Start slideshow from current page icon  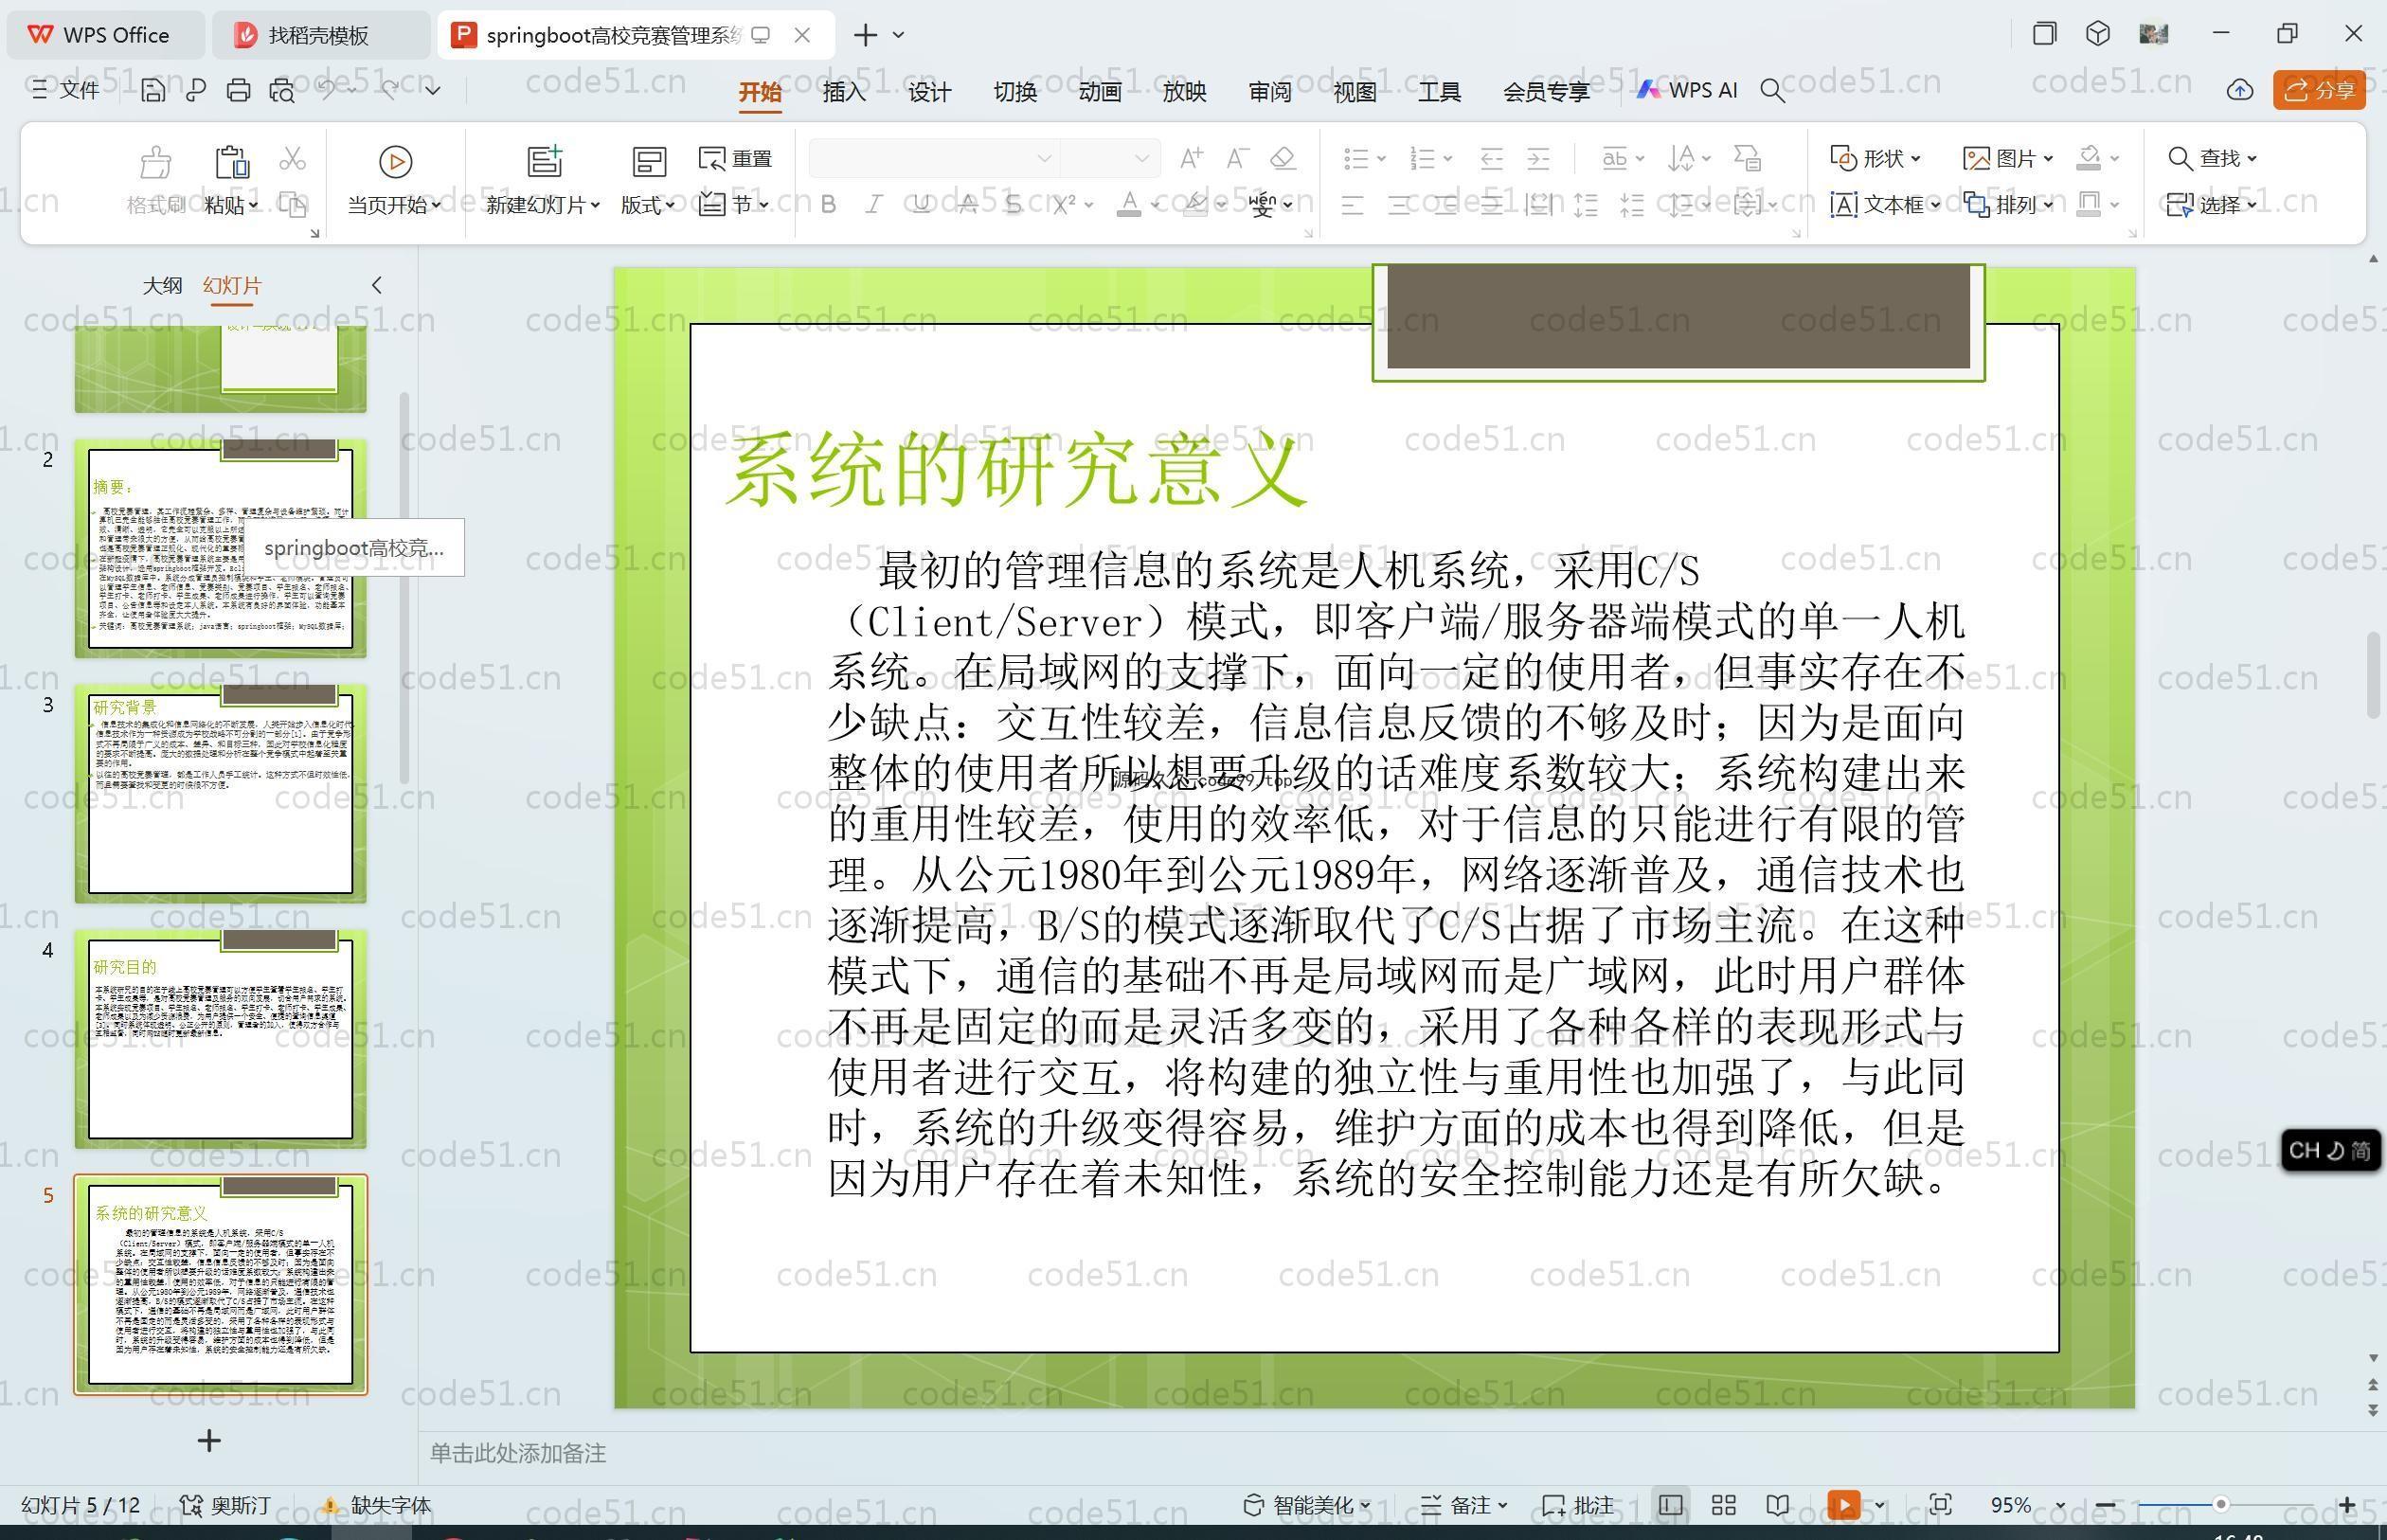[x=395, y=161]
